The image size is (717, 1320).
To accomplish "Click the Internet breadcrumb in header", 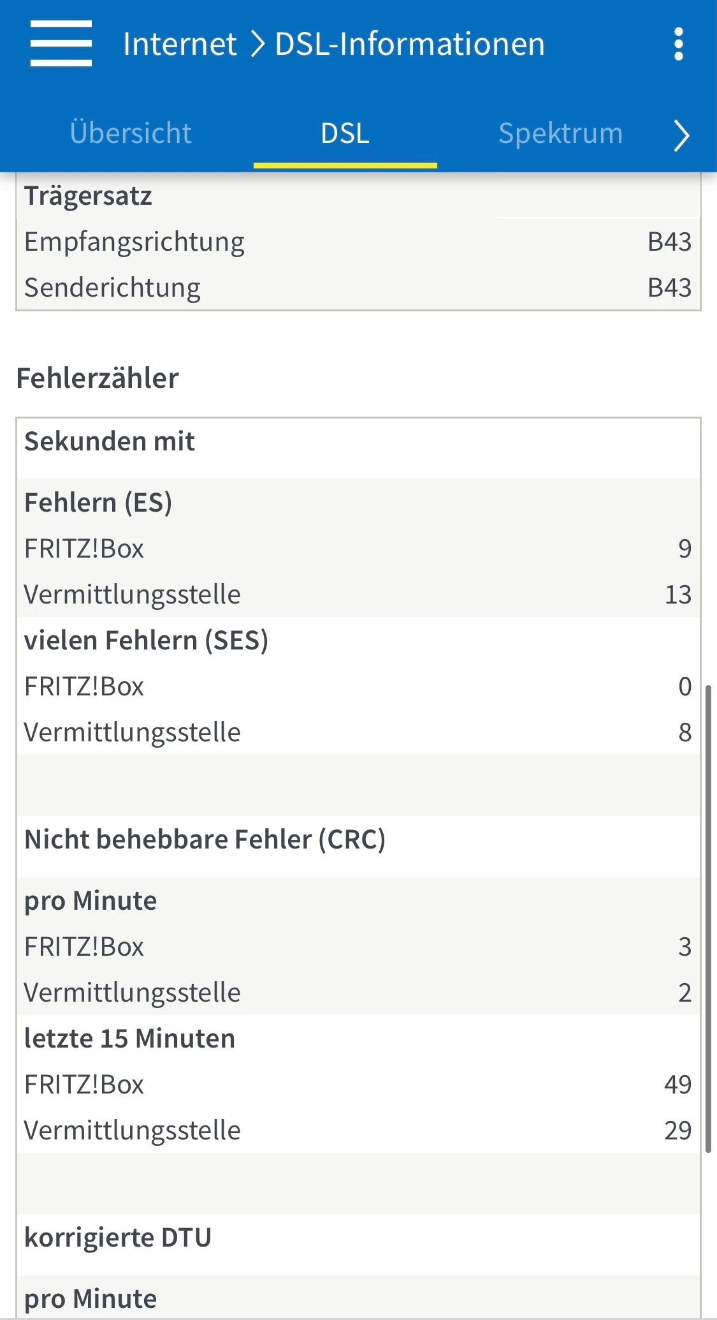I will [180, 44].
